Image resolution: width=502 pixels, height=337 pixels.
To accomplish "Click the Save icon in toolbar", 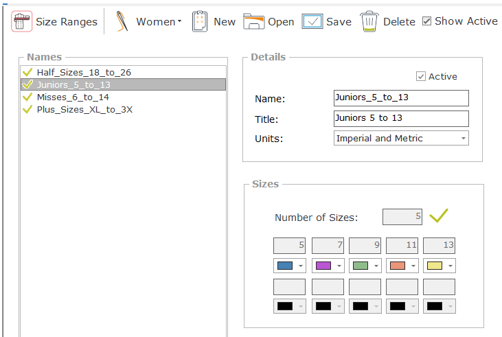I will pos(312,22).
